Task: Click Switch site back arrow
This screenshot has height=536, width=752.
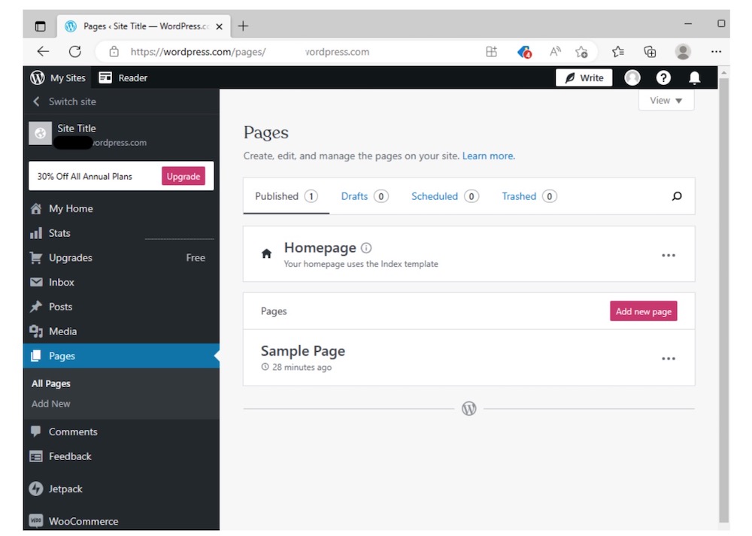Action: click(36, 101)
